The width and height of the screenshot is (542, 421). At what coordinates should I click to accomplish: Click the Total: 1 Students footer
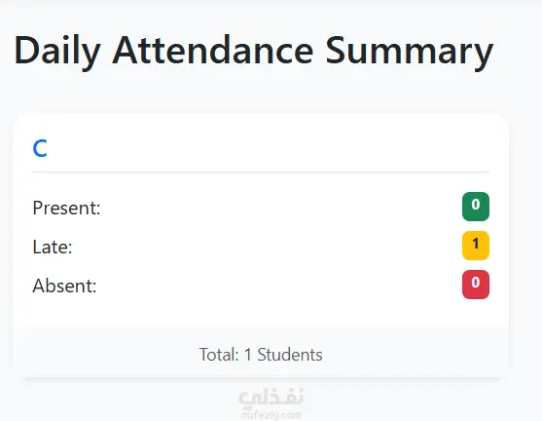coord(261,355)
